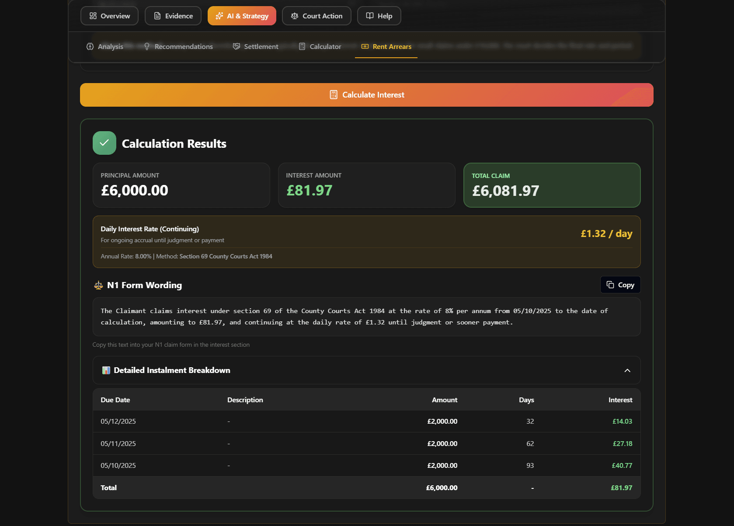Click the sparkle icon on AI & Strategy tab

point(219,16)
